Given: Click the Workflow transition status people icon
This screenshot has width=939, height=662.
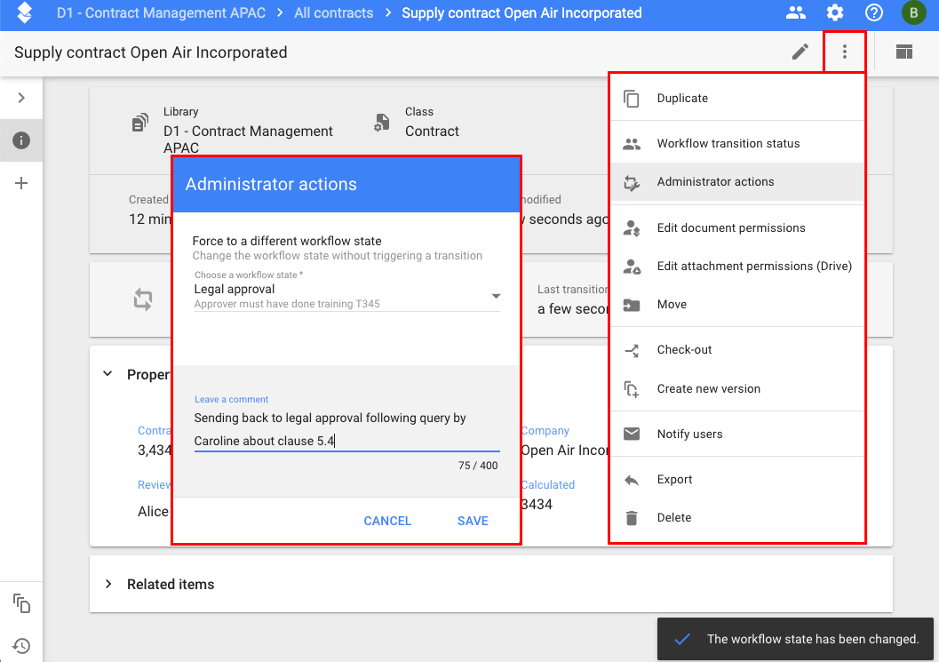Looking at the screenshot, I should [632, 144].
